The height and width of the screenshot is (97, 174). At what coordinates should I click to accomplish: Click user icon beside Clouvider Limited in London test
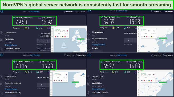tap(1, 49)
